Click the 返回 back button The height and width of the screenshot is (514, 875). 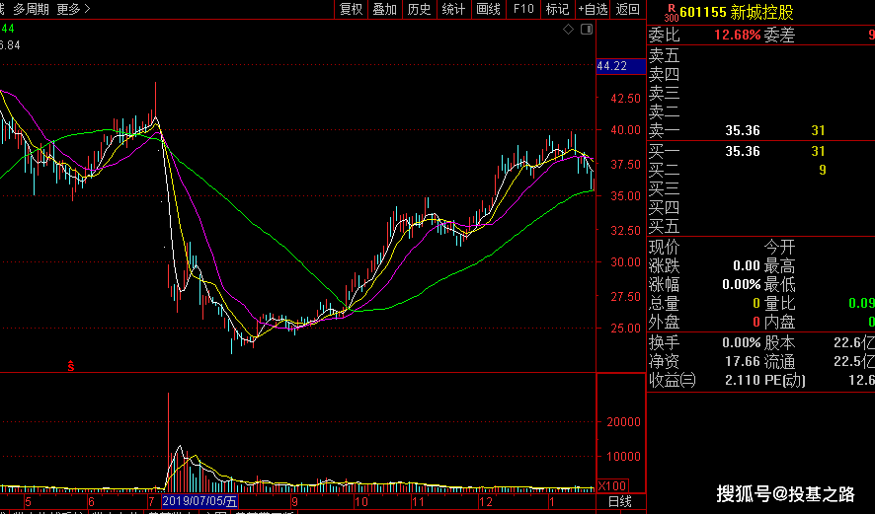pos(628,9)
